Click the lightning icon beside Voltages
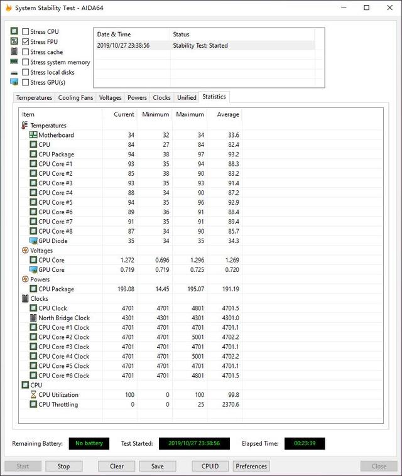Image resolution: width=402 pixels, height=476 pixels. (x=25, y=251)
